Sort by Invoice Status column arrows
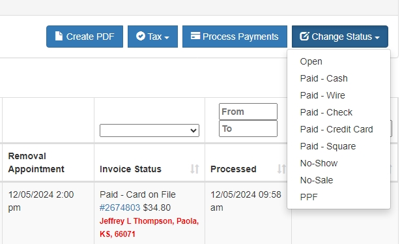 tap(195, 169)
